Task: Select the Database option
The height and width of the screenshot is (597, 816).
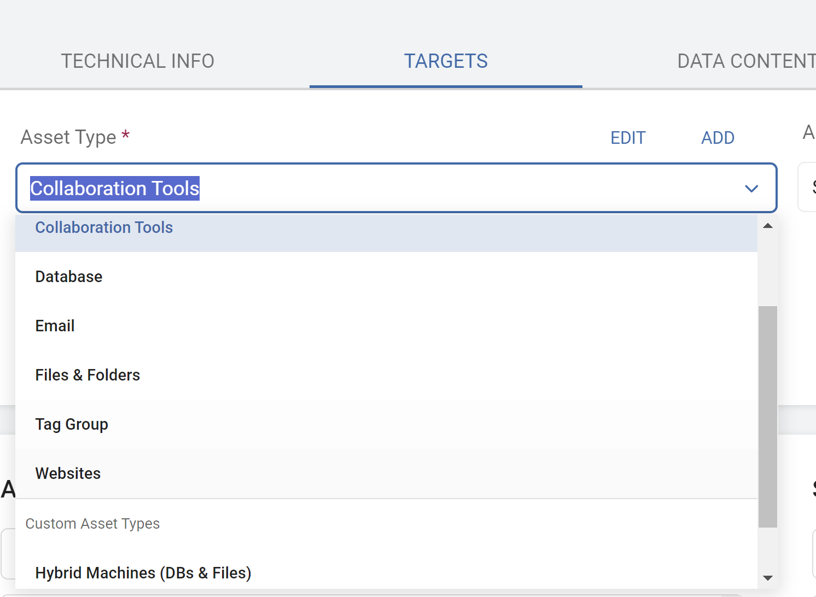Action: (69, 277)
